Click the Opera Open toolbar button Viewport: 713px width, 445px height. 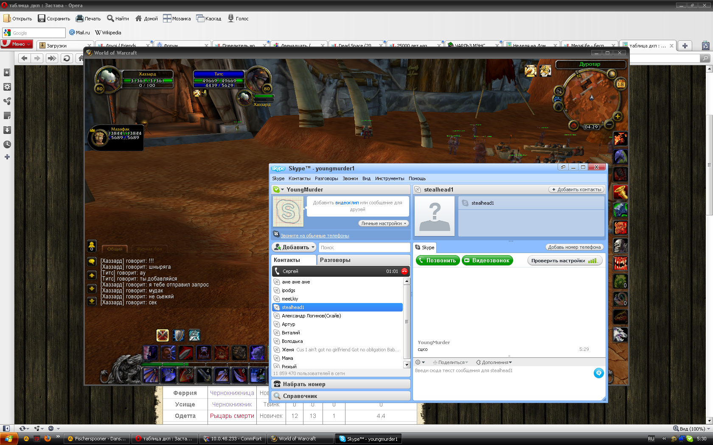18,19
